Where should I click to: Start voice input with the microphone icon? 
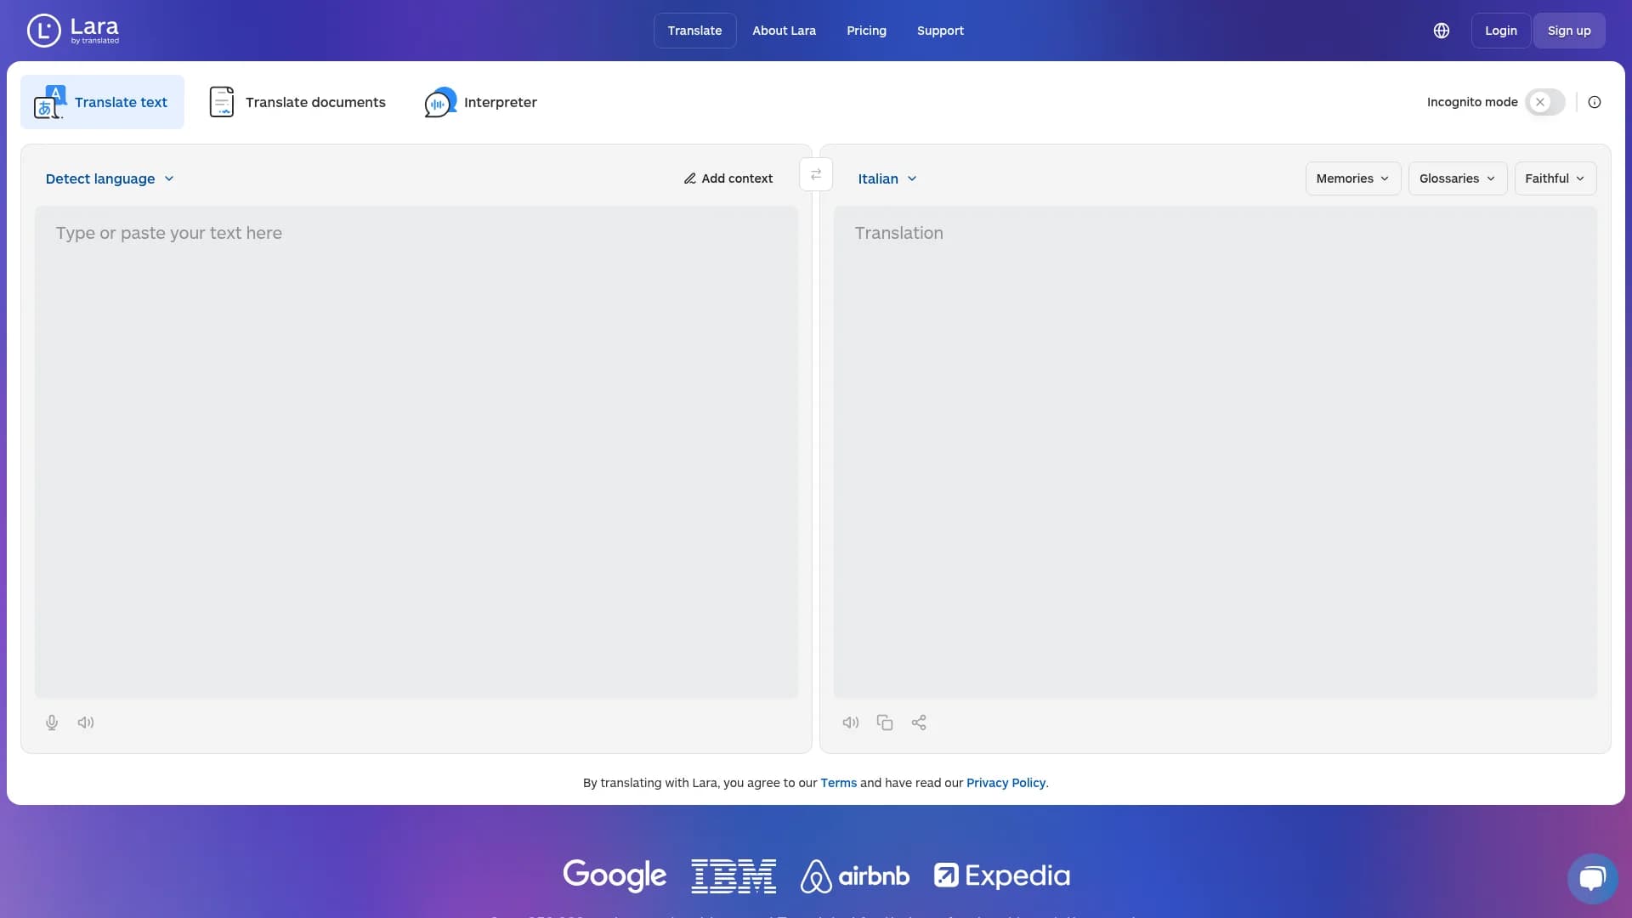coord(52,722)
